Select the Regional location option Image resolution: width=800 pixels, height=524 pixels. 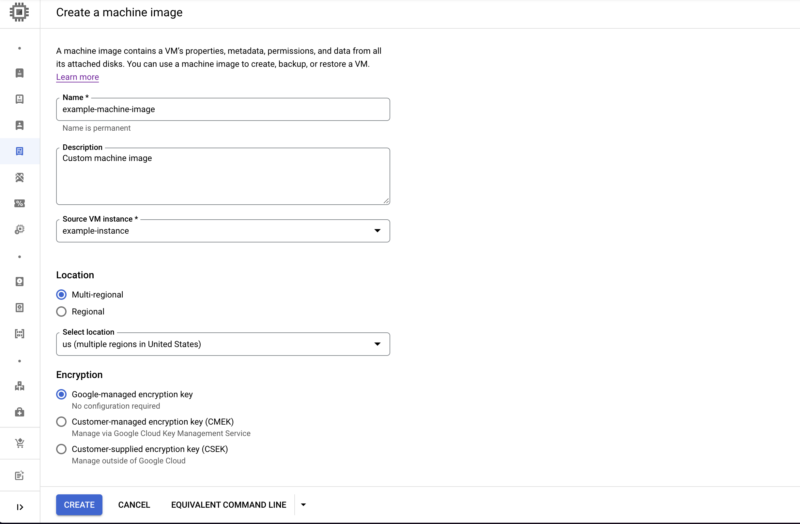pyautogui.click(x=61, y=312)
